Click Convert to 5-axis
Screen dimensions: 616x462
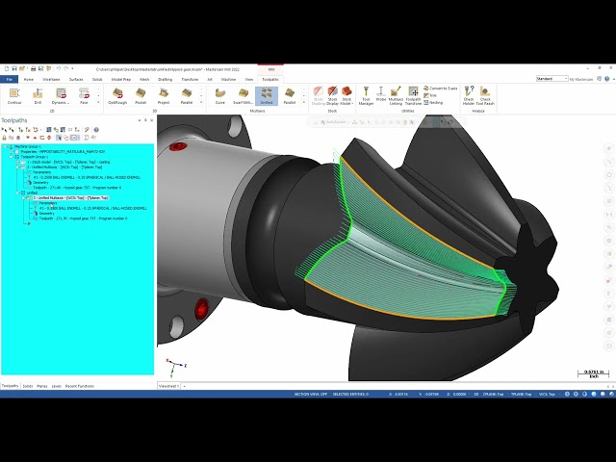441,89
